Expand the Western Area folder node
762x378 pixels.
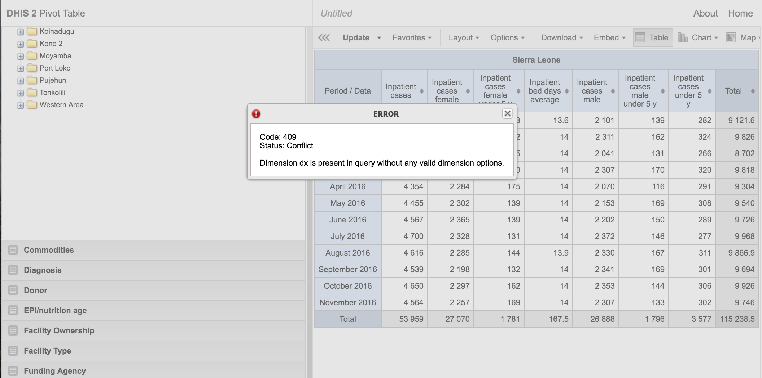(21, 105)
